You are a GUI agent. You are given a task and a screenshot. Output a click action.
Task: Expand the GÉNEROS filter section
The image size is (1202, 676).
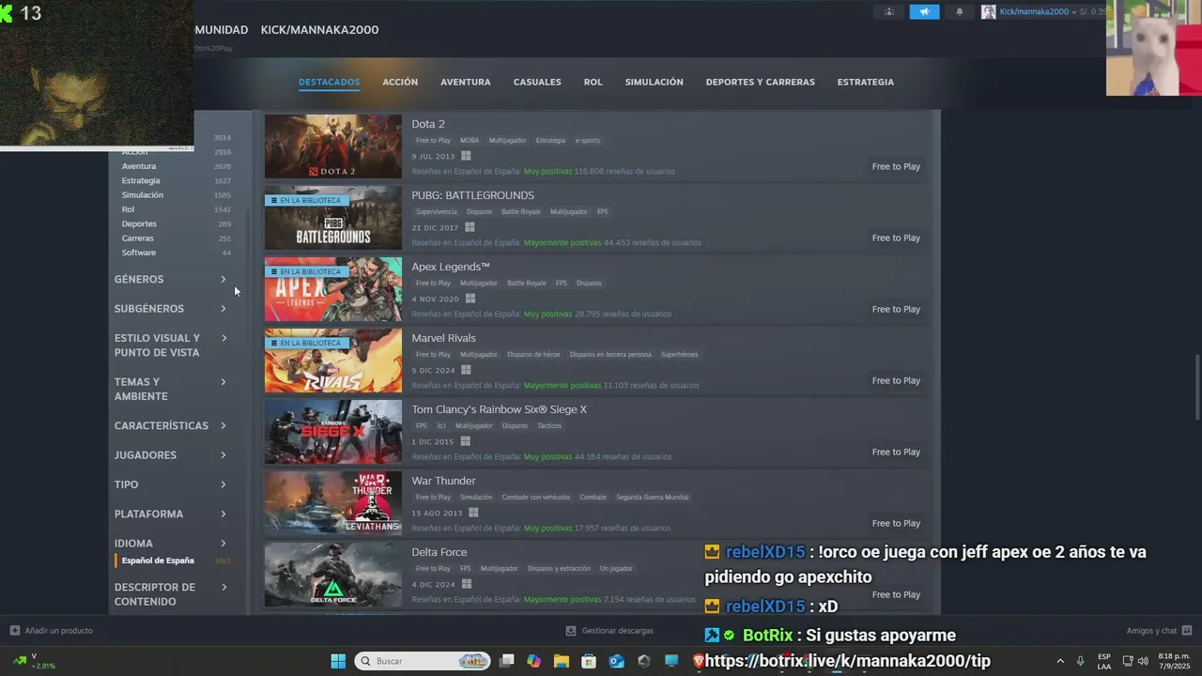tap(170, 279)
